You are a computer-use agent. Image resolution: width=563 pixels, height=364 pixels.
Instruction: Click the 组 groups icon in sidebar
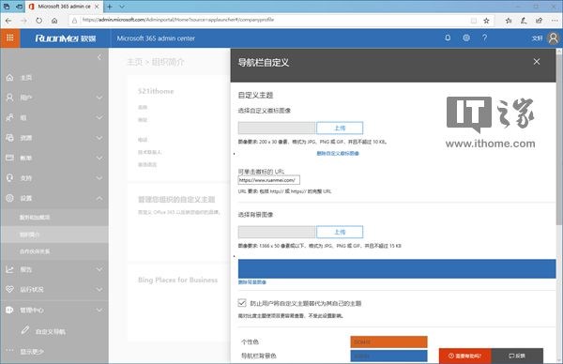[10, 117]
